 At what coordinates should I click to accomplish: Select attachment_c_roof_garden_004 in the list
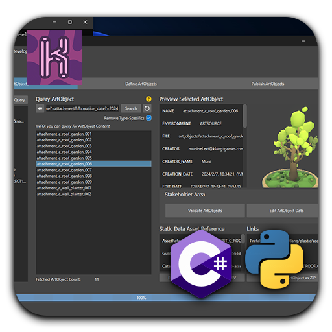(x=93, y=152)
